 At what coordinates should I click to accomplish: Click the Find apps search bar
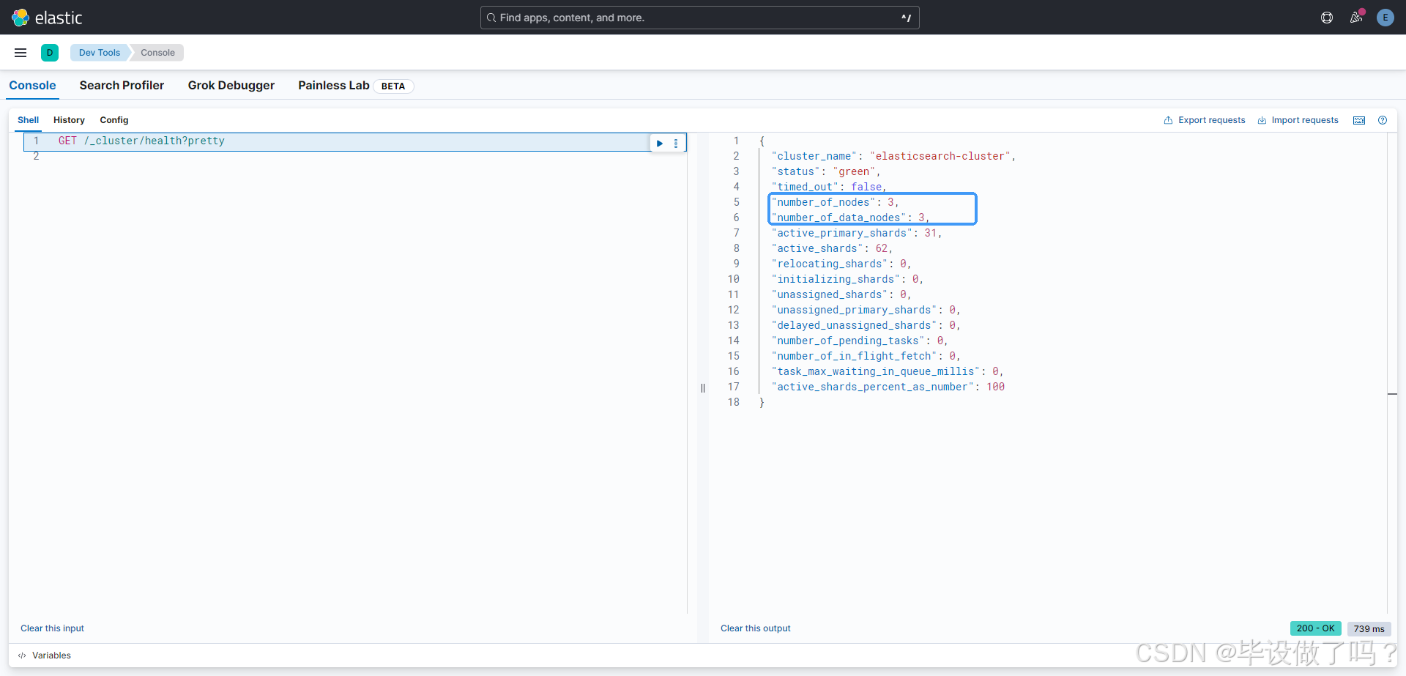(x=699, y=17)
